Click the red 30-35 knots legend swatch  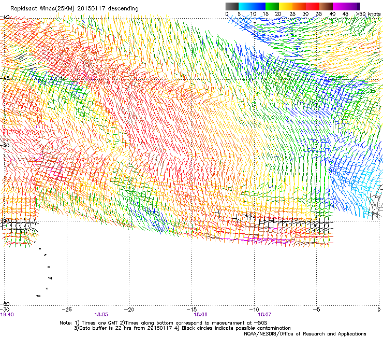point(313,6)
